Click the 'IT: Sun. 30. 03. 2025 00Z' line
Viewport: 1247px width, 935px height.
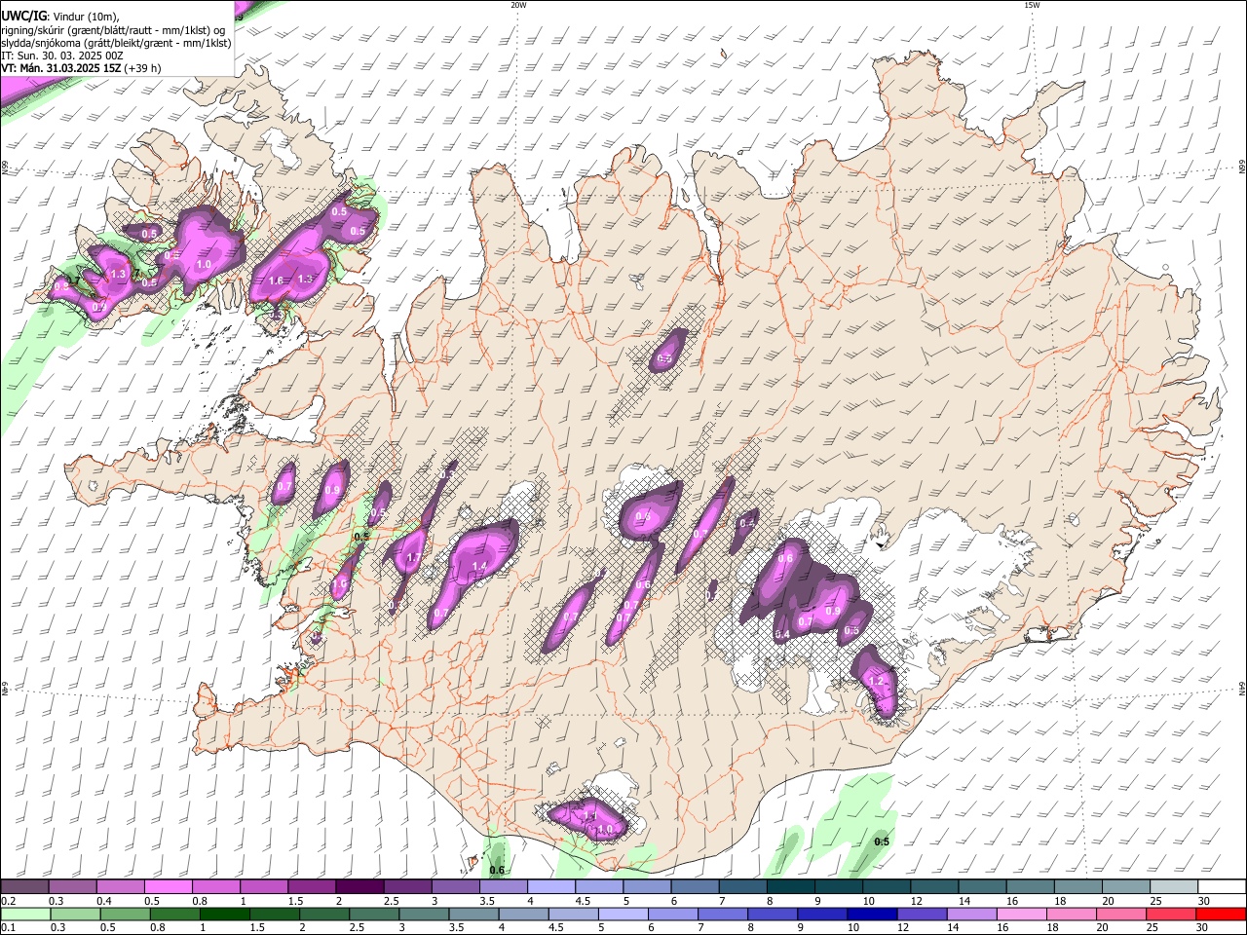(x=62, y=56)
